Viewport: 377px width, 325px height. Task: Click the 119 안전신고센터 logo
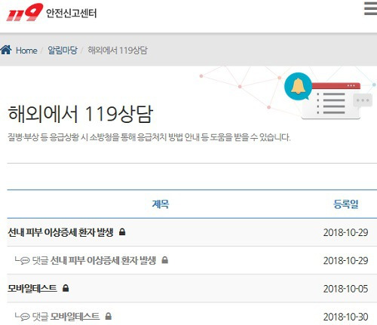pos(51,12)
